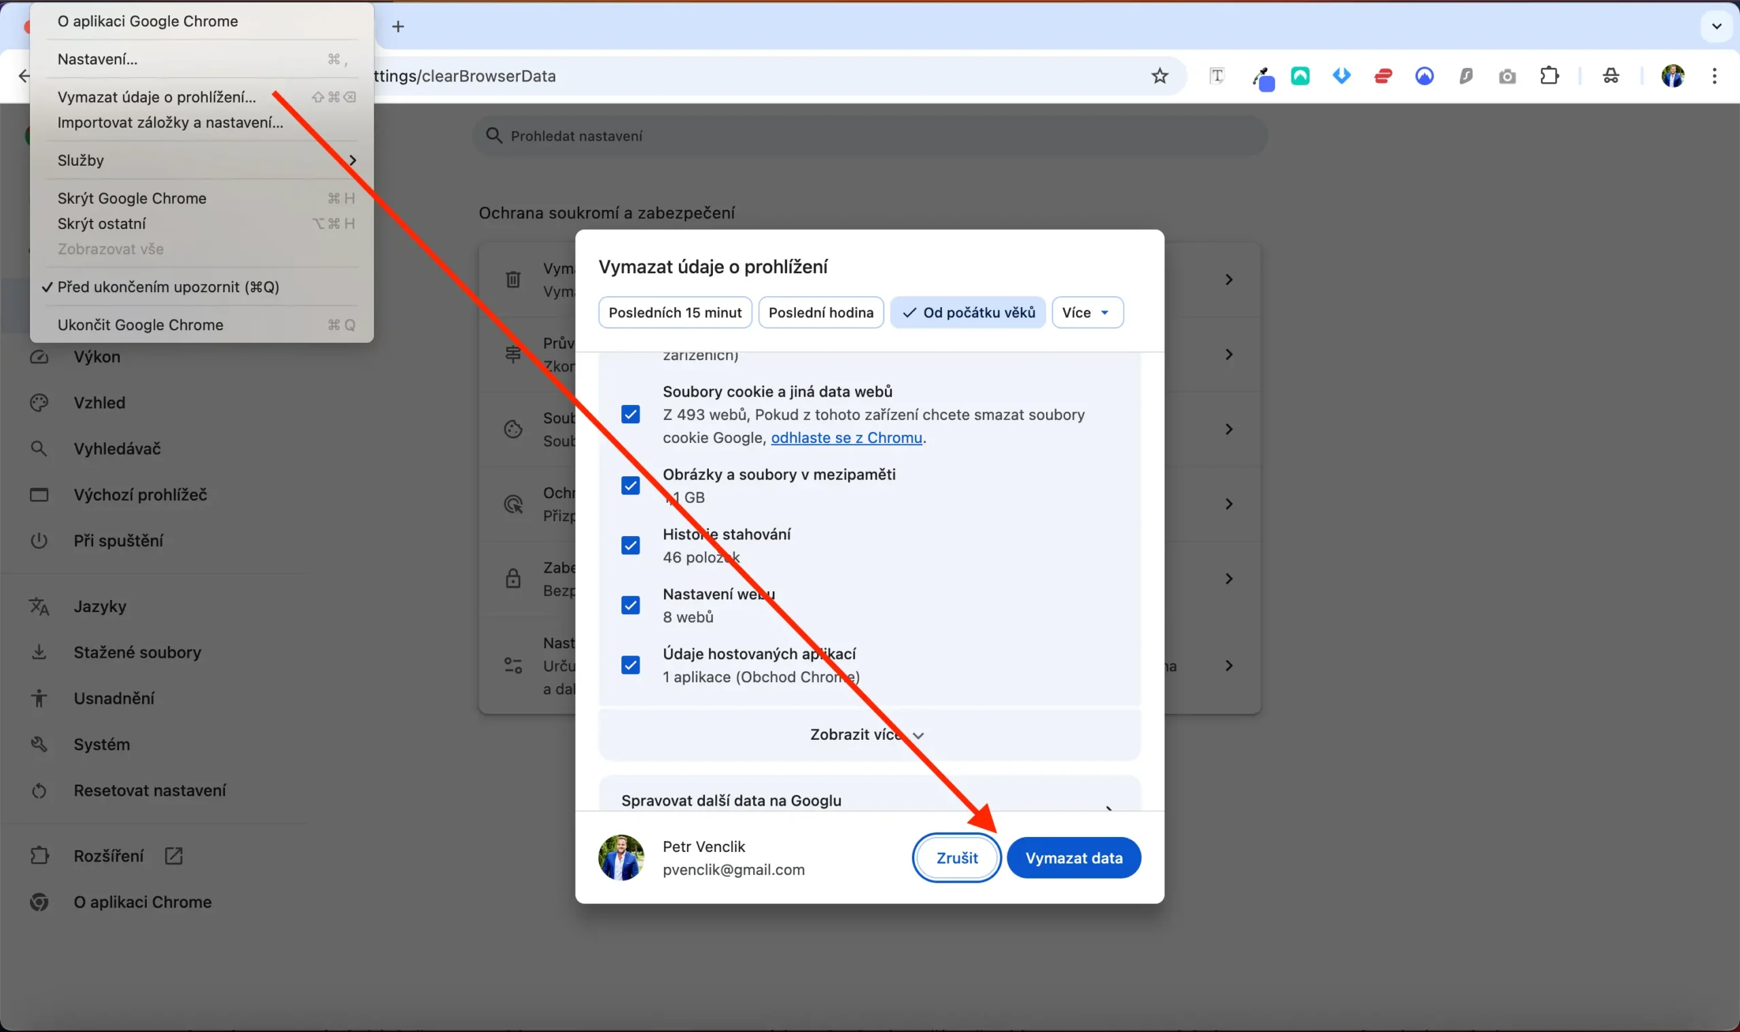Uncheck Soubory cookie a jiná data webů
The image size is (1740, 1032).
tap(629, 414)
